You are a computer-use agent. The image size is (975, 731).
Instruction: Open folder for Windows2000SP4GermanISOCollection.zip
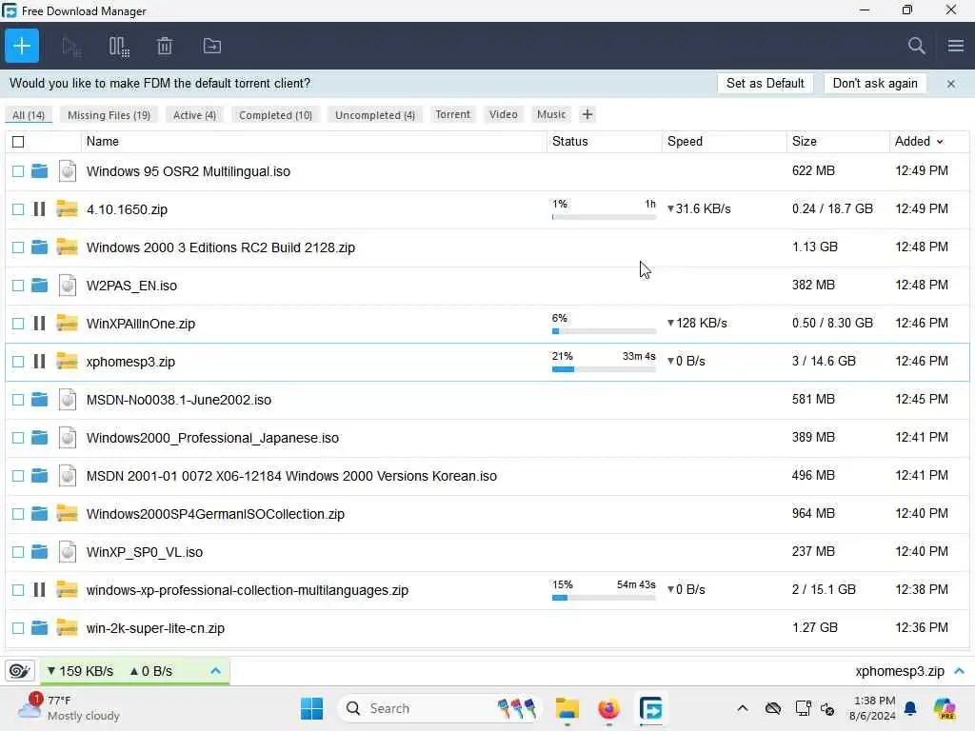[x=39, y=513]
